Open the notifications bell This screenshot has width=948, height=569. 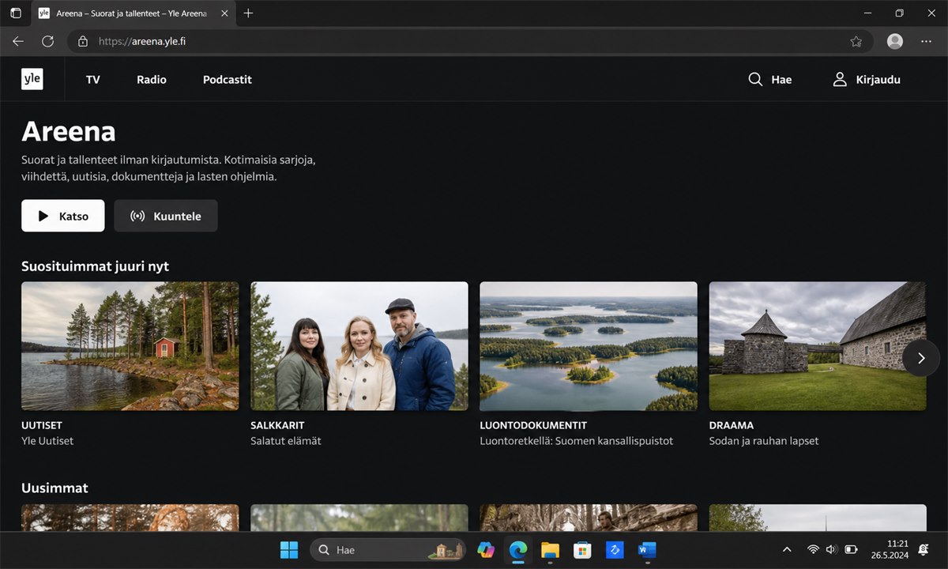click(924, 549)
